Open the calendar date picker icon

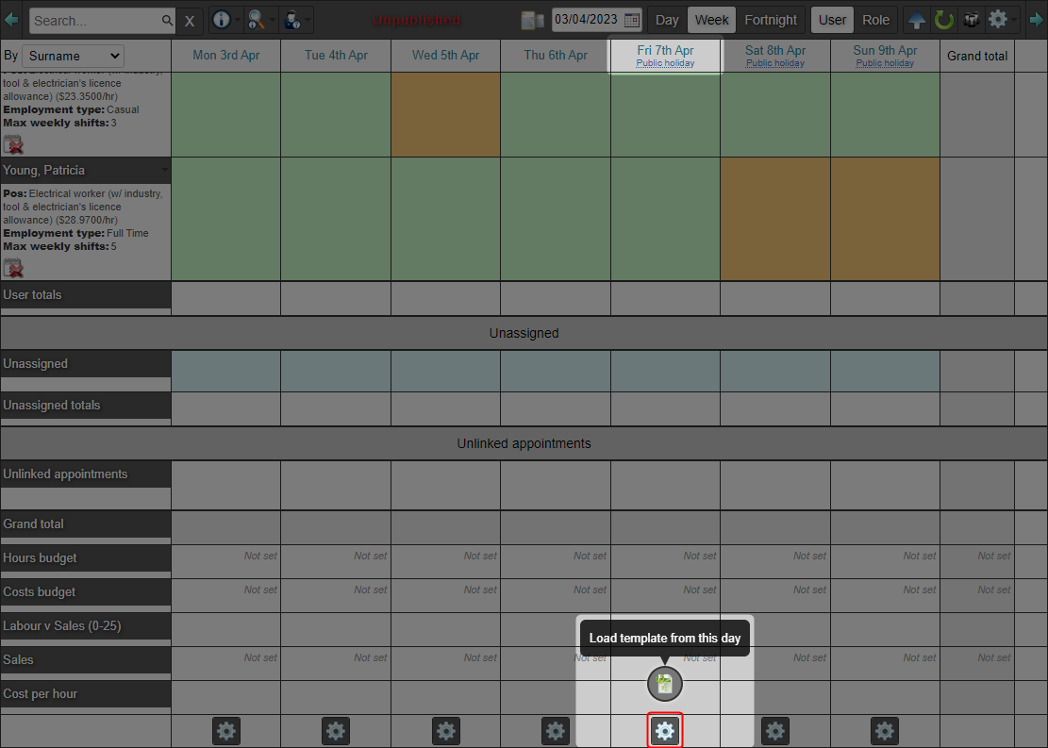(632, 20)
